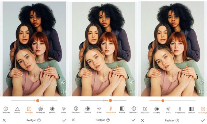Select Brilho on the screen with Granulação active
This screenshot has height=124, width=207.
[x=168, y=110]
